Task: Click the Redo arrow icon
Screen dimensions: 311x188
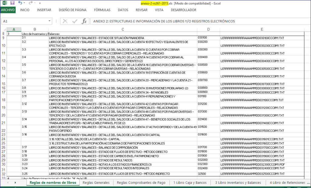Action: (30, 3)
